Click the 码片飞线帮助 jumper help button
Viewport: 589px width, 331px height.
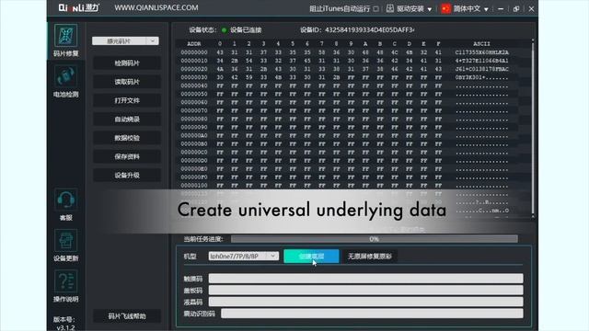click(127, 316)
